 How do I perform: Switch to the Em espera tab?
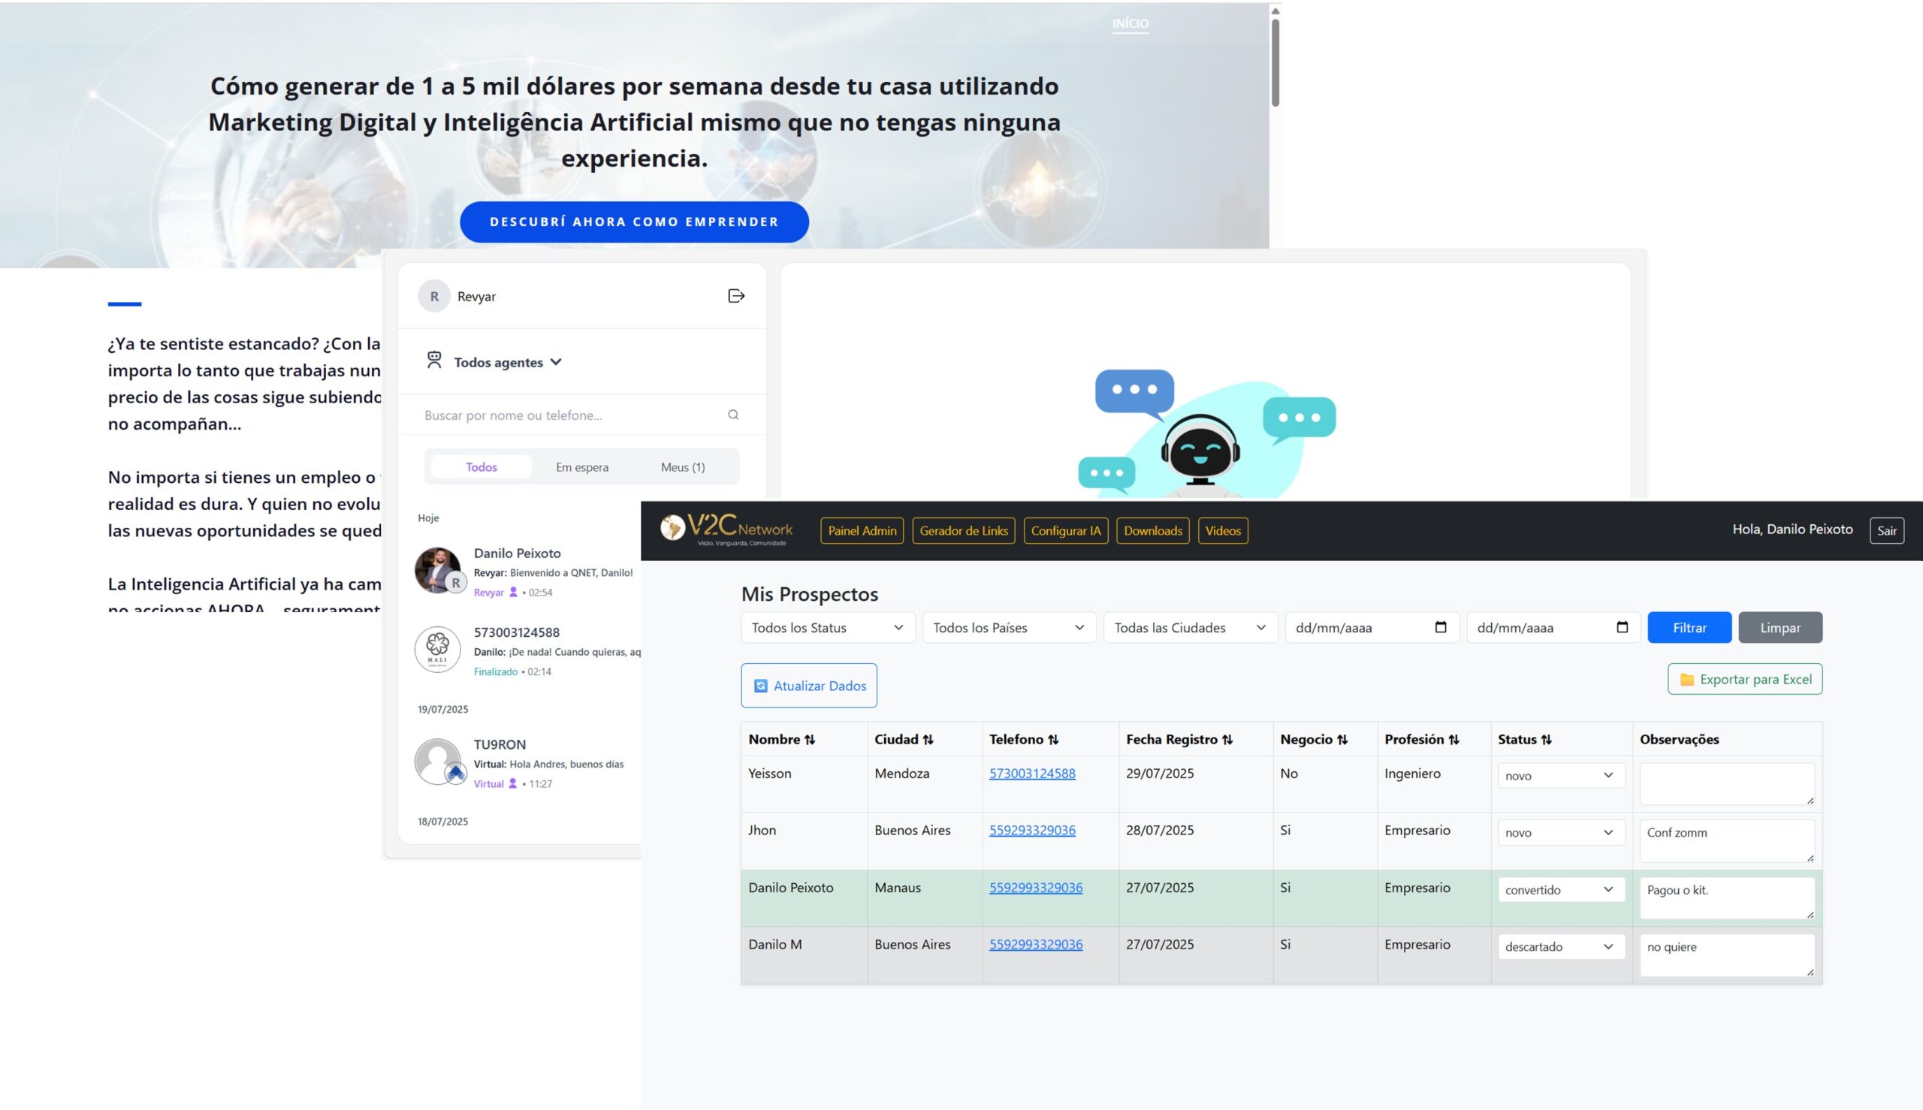tap(581, 466)
